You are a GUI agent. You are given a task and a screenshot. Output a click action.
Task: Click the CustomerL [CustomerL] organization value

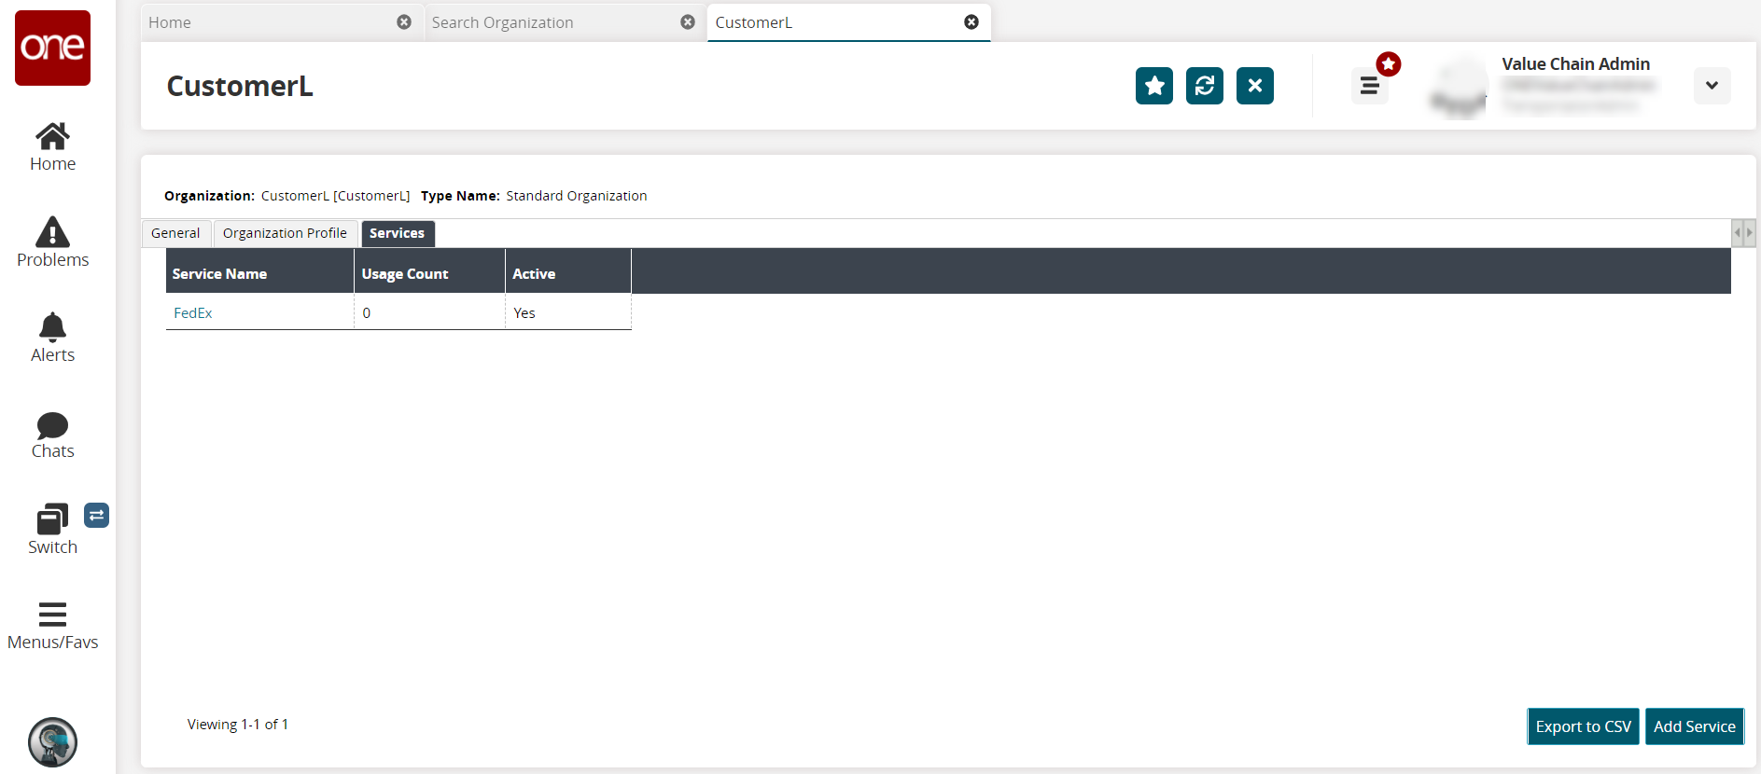335,196
